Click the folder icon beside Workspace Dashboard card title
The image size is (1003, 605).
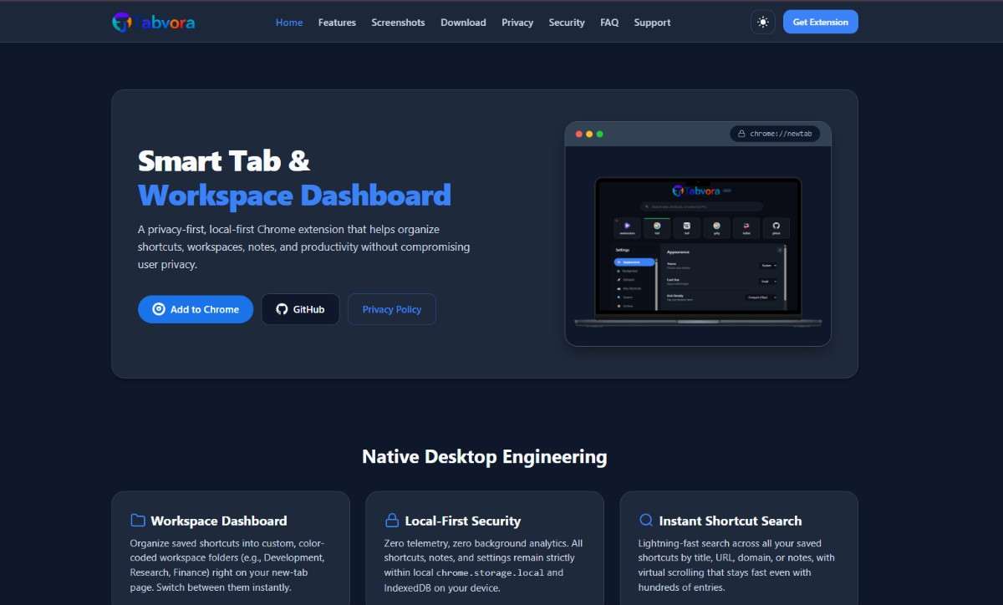138,521
